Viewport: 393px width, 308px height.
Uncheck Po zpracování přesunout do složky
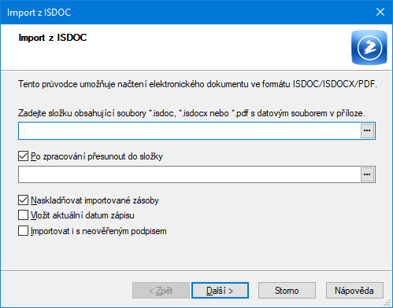pyautogui.click(x=23, y=156)
